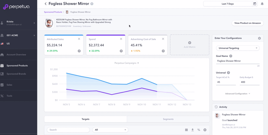Image resolution: width=268 pixels, height=135 pixels.
Task: Click Fogless Shower Mirror breadcrumb text
Action: click(x=80, y=12)
